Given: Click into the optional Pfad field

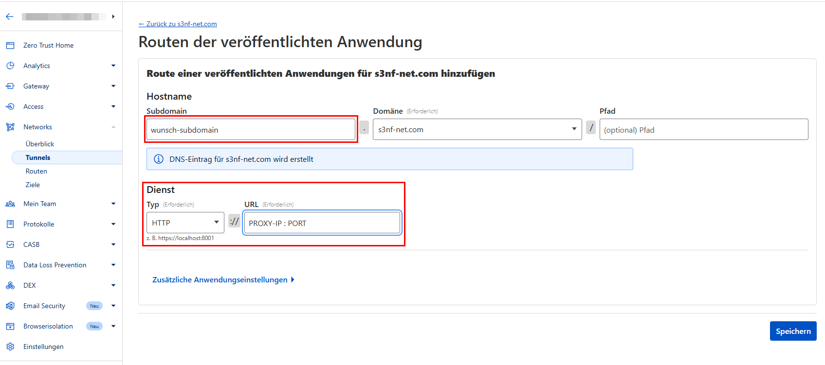Looking at the screenshot, I should [703, 130].
